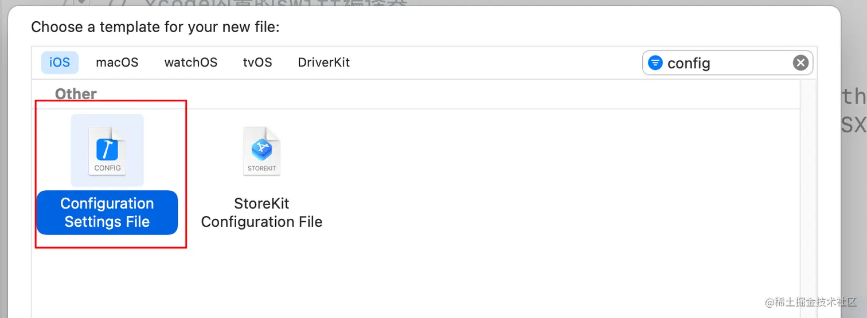The width and height of the screenshot is (867, 318).
Task: Focus the template filter field containing config
Action: pyautogui.click(x=722, y=63)
